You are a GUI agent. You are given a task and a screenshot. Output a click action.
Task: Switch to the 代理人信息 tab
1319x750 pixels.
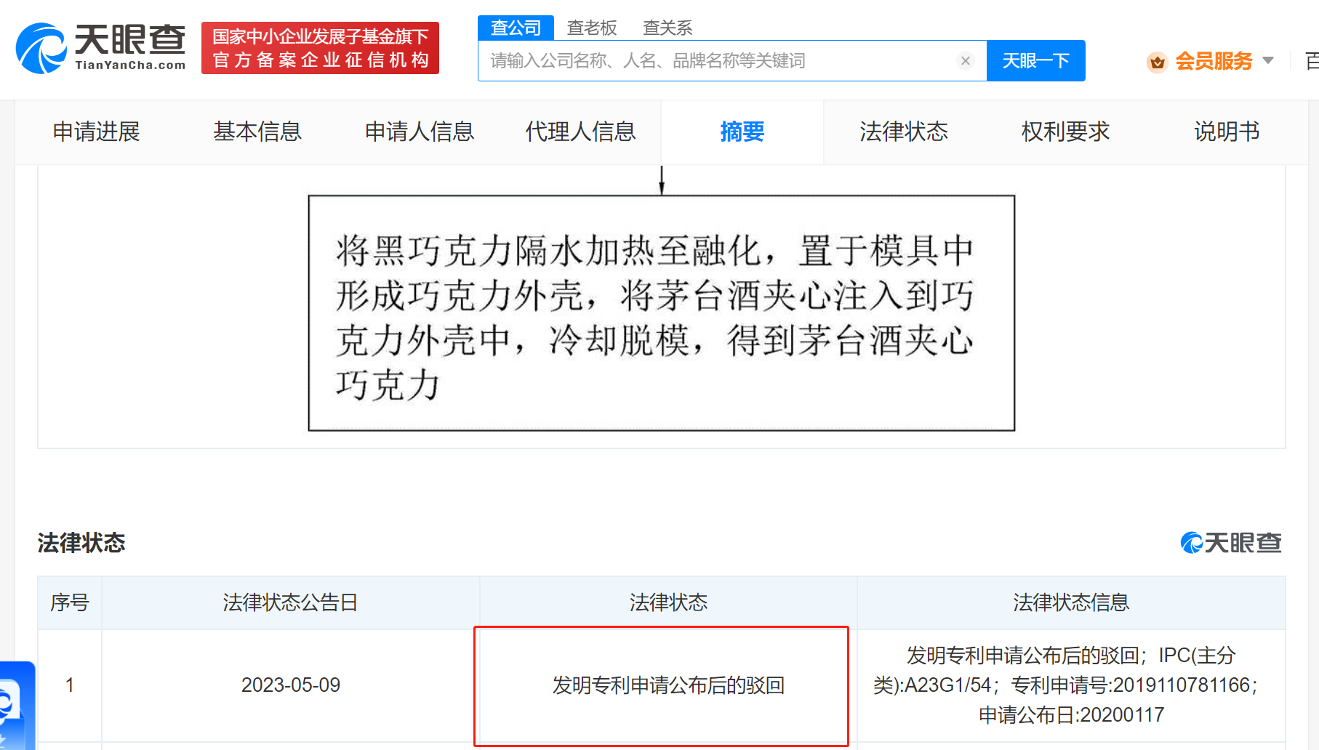(x=580, y=132)
